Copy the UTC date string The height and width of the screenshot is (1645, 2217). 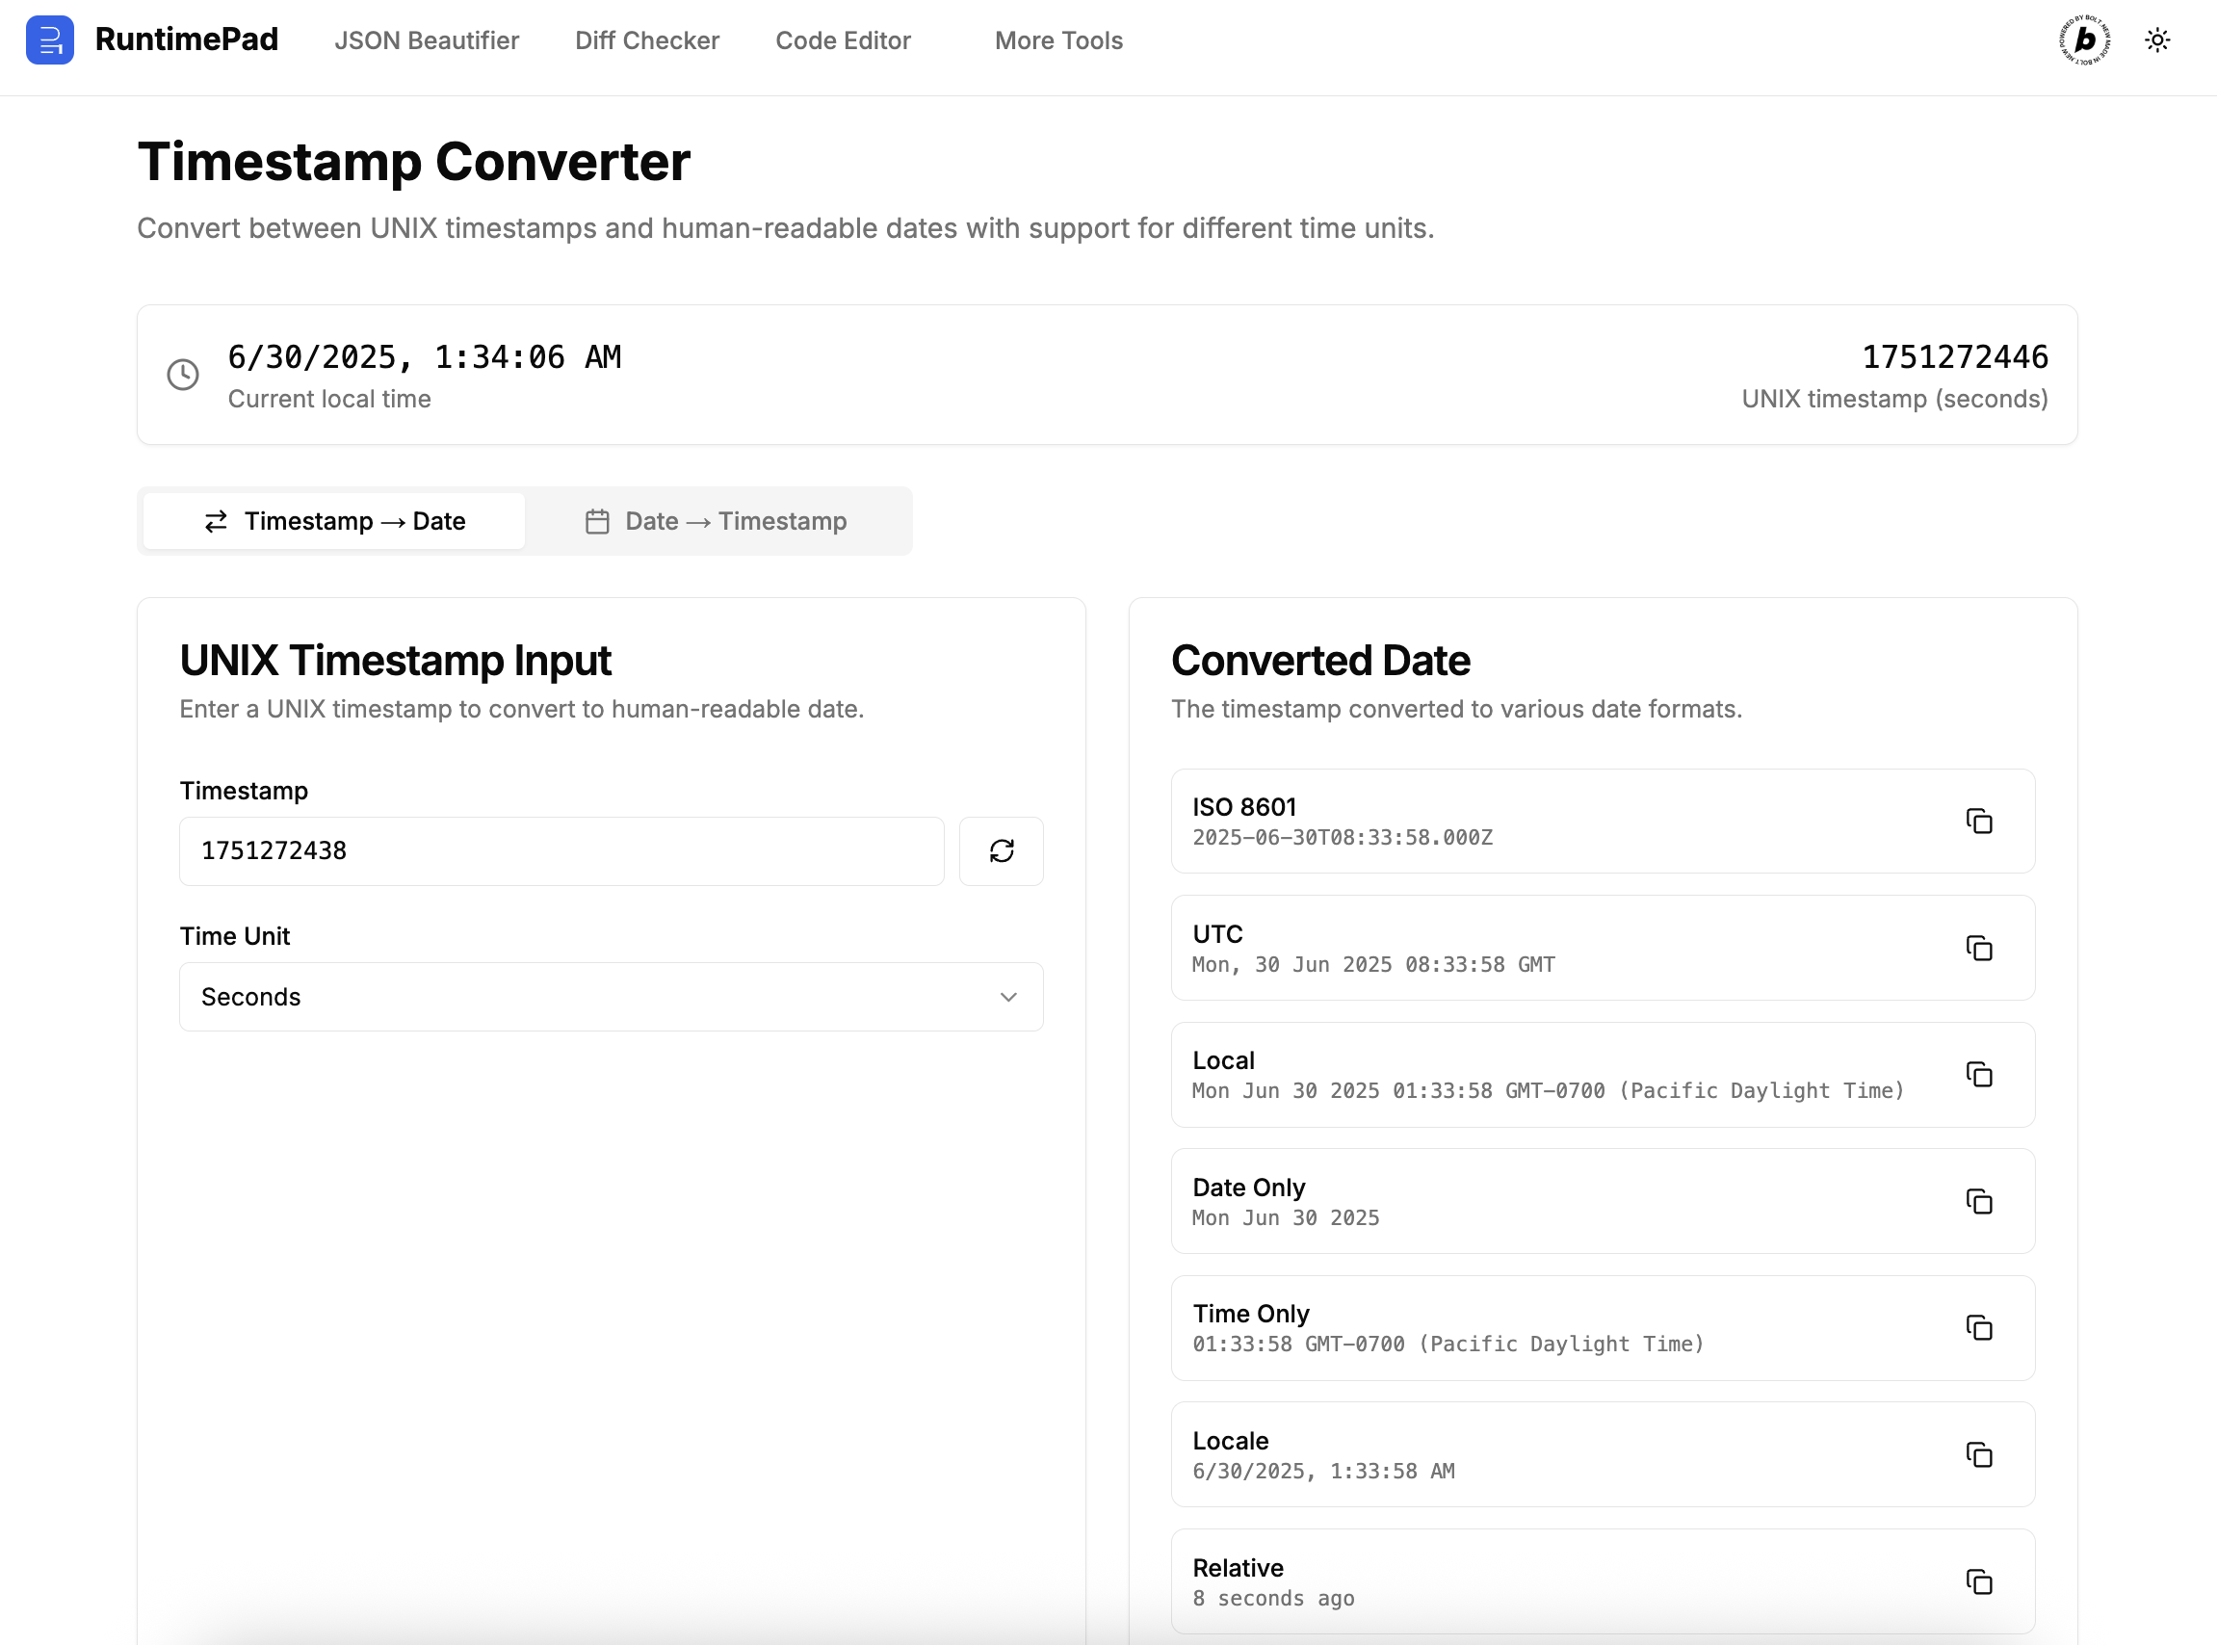pyautogui.click(x=1978, y=948)
